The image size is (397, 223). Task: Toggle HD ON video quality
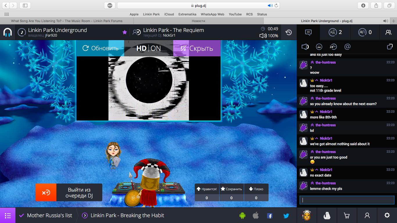tap(149, 48)
